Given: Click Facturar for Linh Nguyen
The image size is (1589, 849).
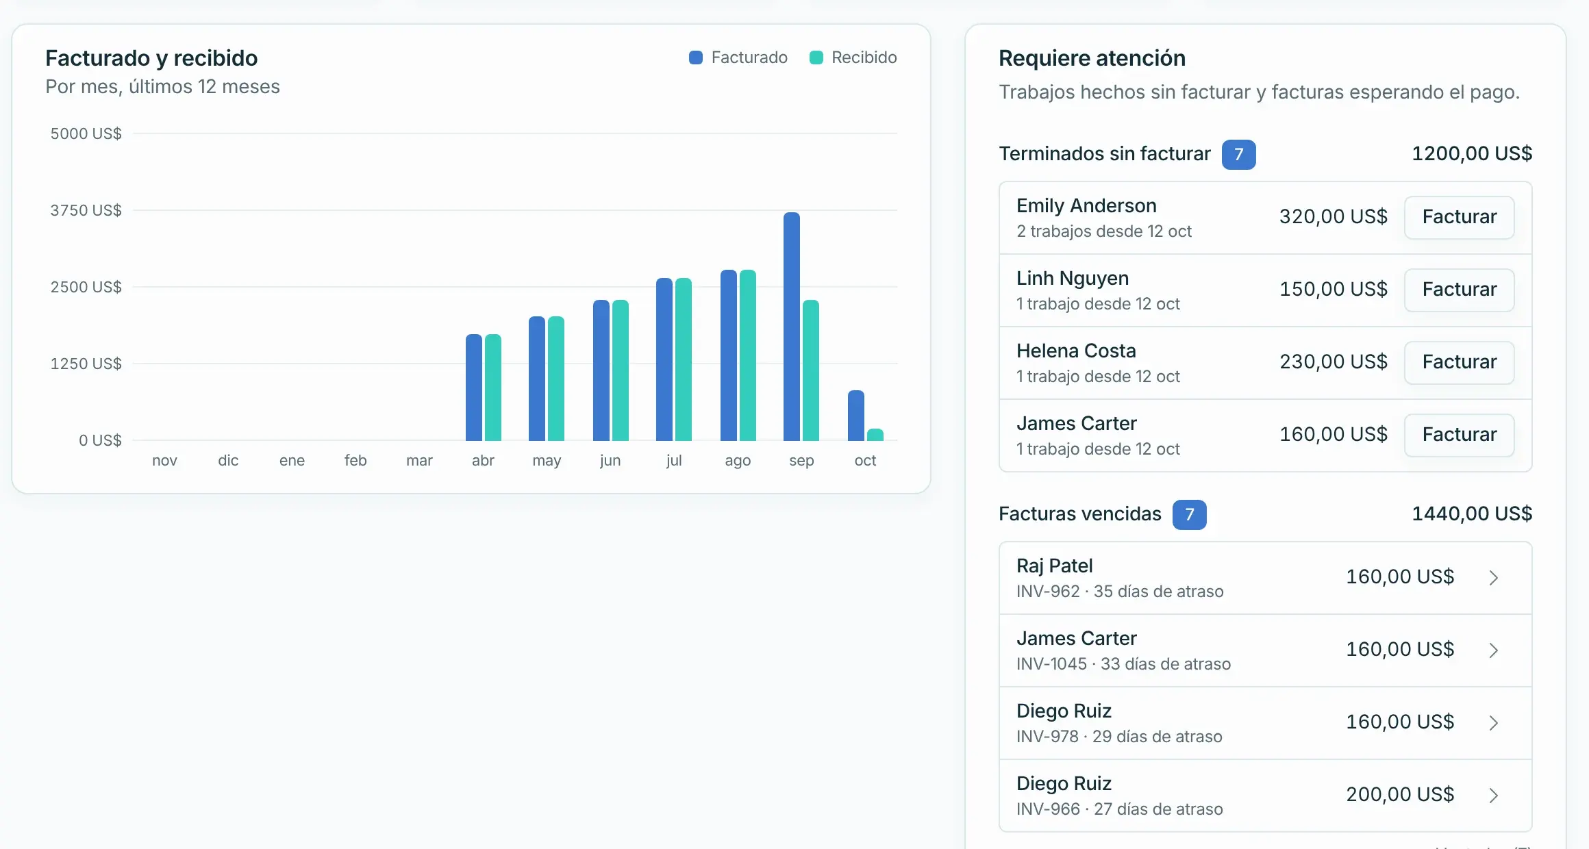Looking at the screenshot, I should 1459,290.
